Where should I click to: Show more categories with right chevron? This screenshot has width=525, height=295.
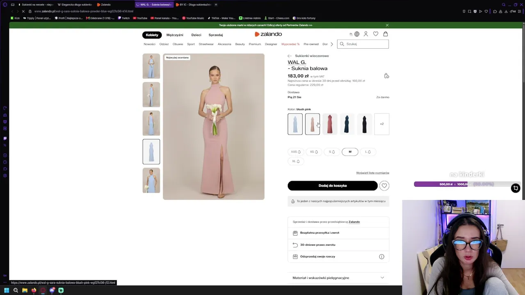click(x=332, y=44)
